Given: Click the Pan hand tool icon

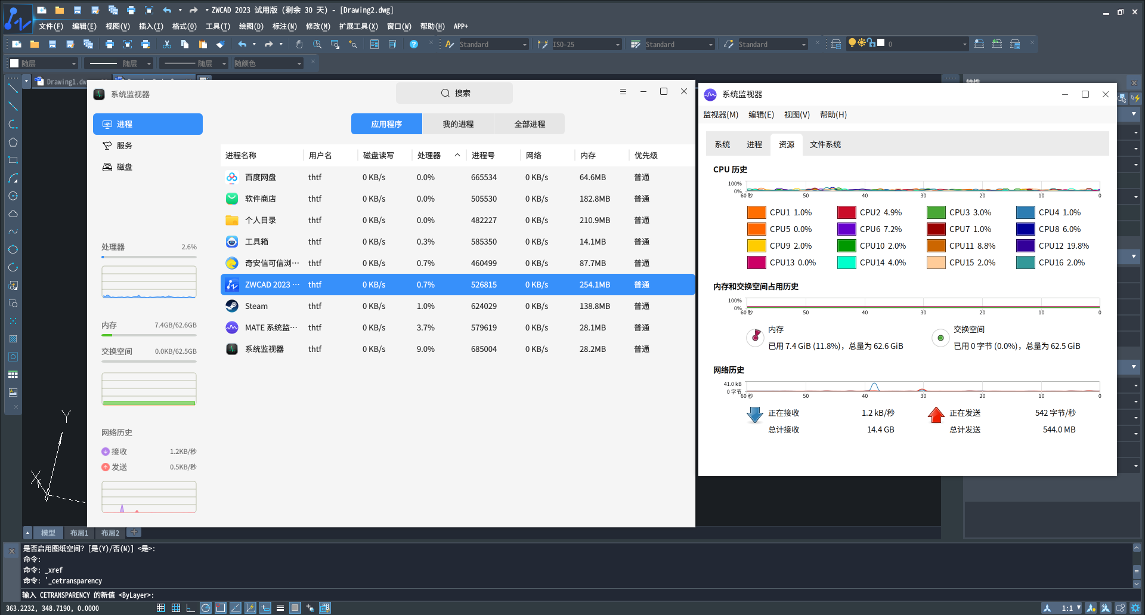Looking at the screenshot, I should 299,44.
